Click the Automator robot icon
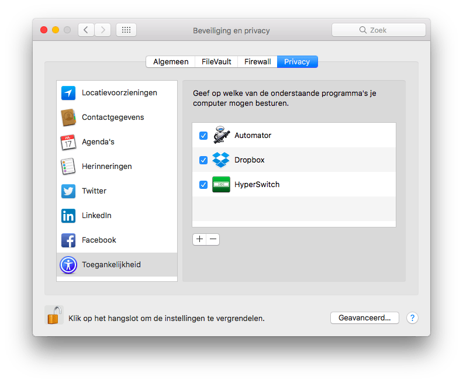The width and height of the screenshot is (463, 383). click(222, 135)
